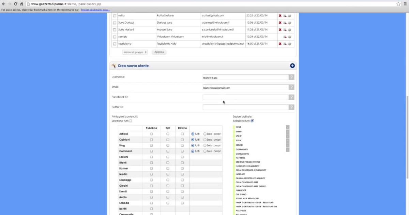Tick the checkbox for user Sara Dariozzi
This screenshot has height=215, width=409.
[115, 23]
